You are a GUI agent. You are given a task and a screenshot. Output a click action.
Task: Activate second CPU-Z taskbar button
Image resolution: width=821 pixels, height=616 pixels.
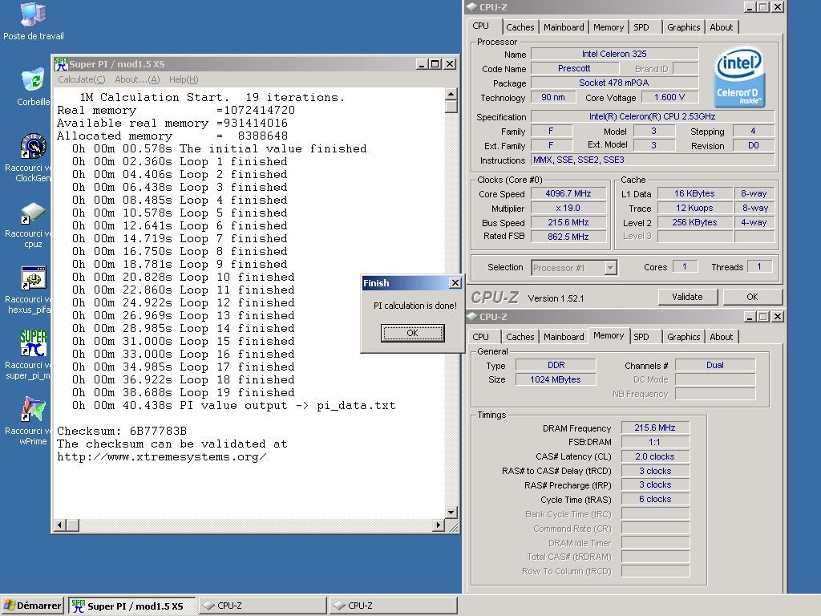393,606
